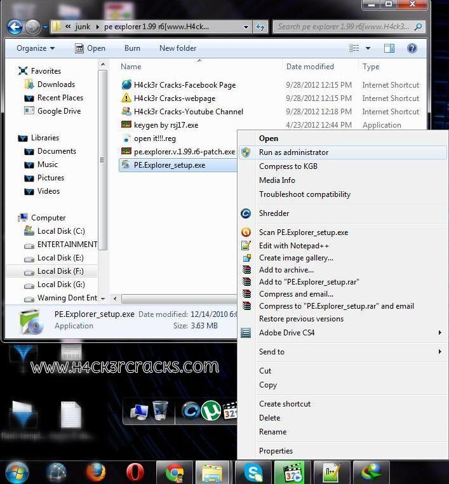
Task: Click the Notepad++ icon in context menu
Action: (x=246, y=245)
